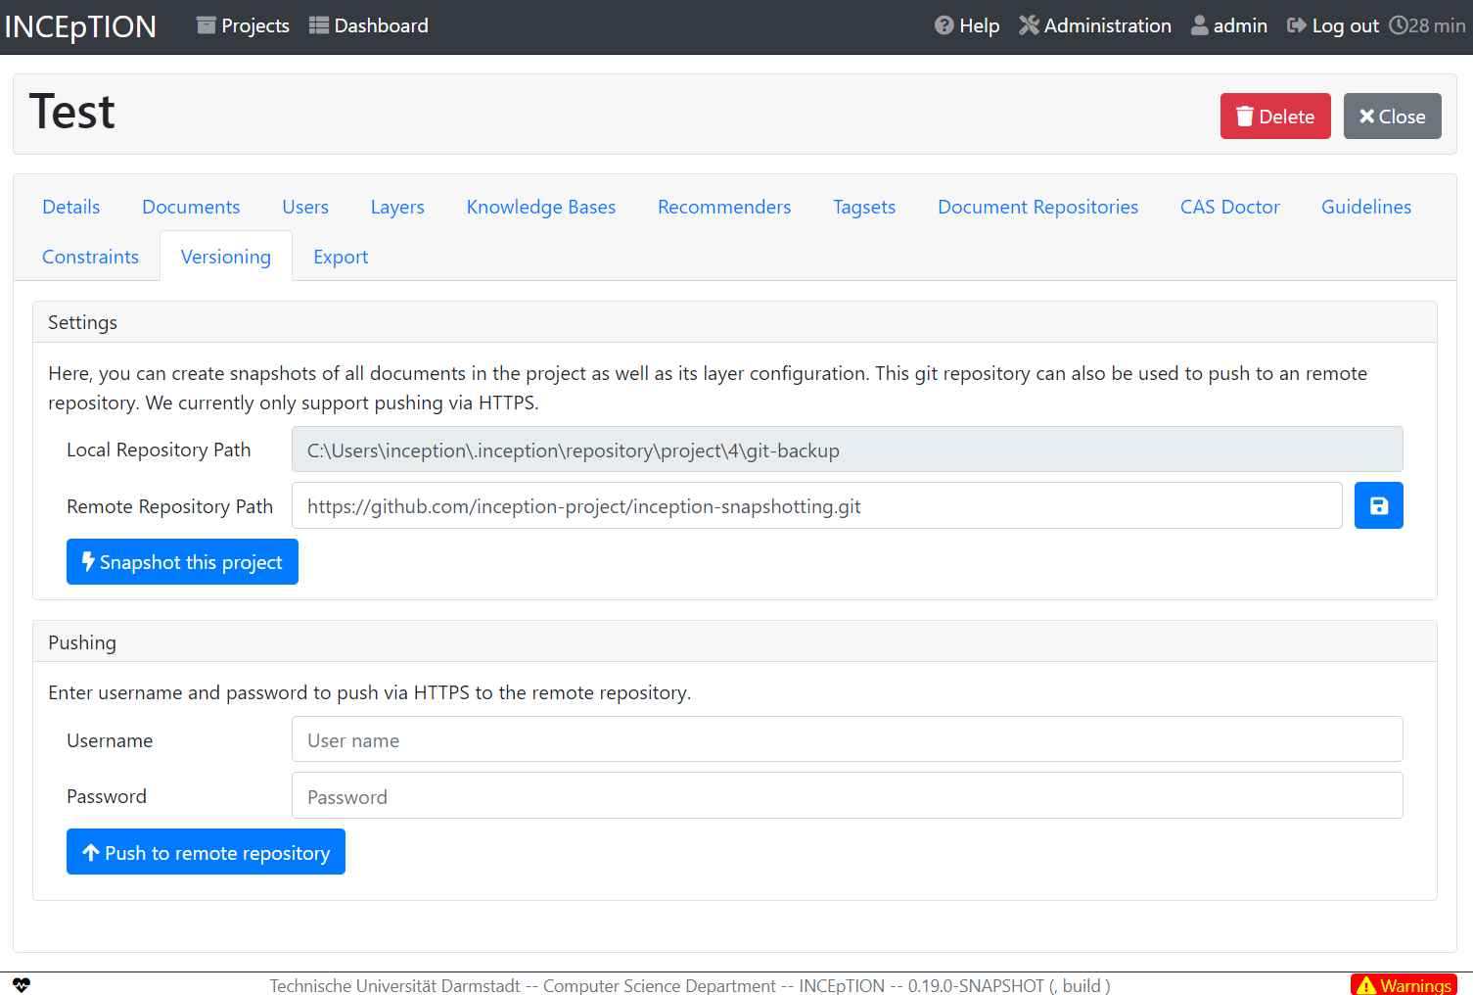Switch to the Constraints tab
Image resolution: width=1473 pixels, height=995 pixels.
pyautogui.click(x=90, y=256)
